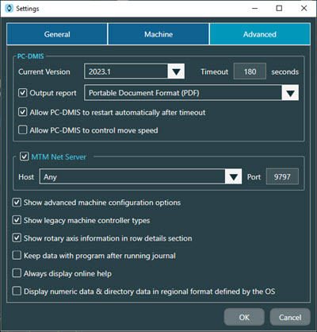The width and height of the screenshot is (317, 332).
Task: Enable Keep data with program after journal
Action: point(17,256)
